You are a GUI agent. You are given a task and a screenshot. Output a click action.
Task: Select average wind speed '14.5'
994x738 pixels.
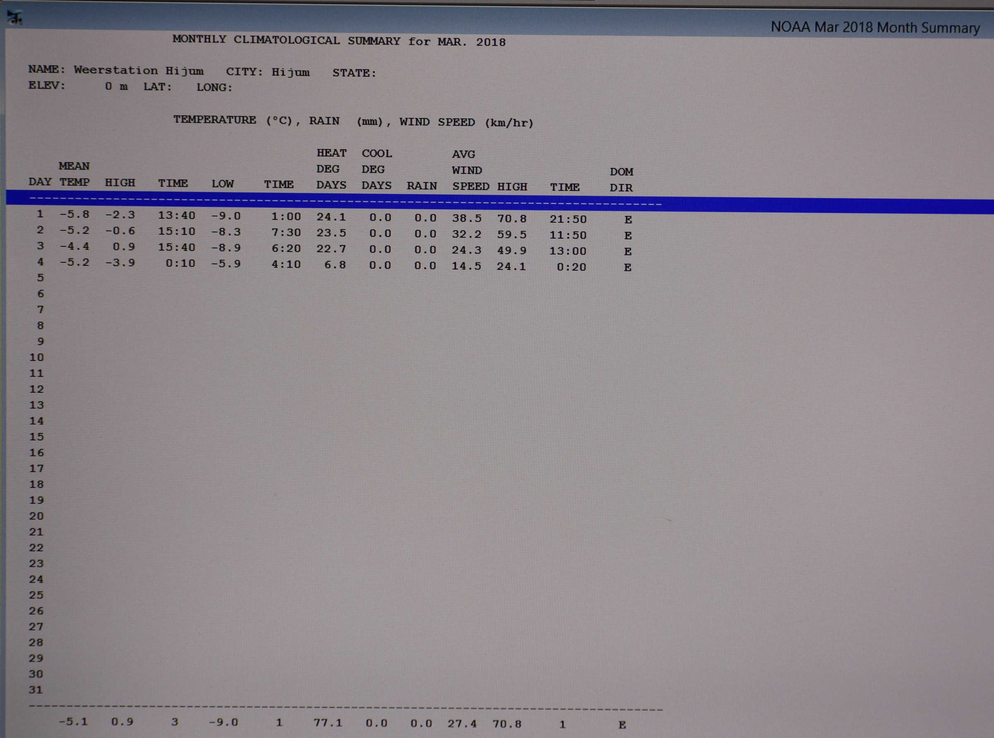pyautogui.click(x=466, y=266)
